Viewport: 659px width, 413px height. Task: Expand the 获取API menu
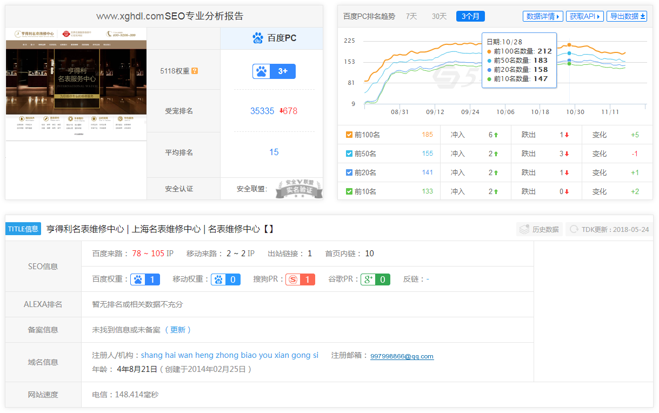(584, 16)
